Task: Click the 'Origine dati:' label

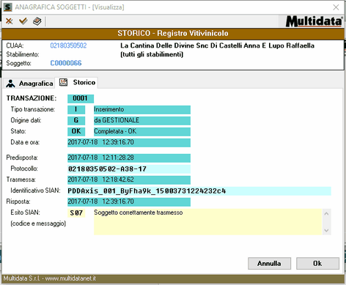Action: [26, 120]
